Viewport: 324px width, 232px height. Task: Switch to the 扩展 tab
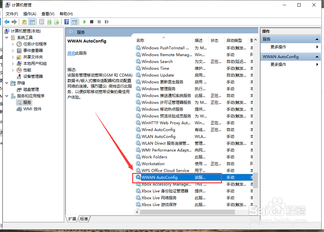click(72, 219)
